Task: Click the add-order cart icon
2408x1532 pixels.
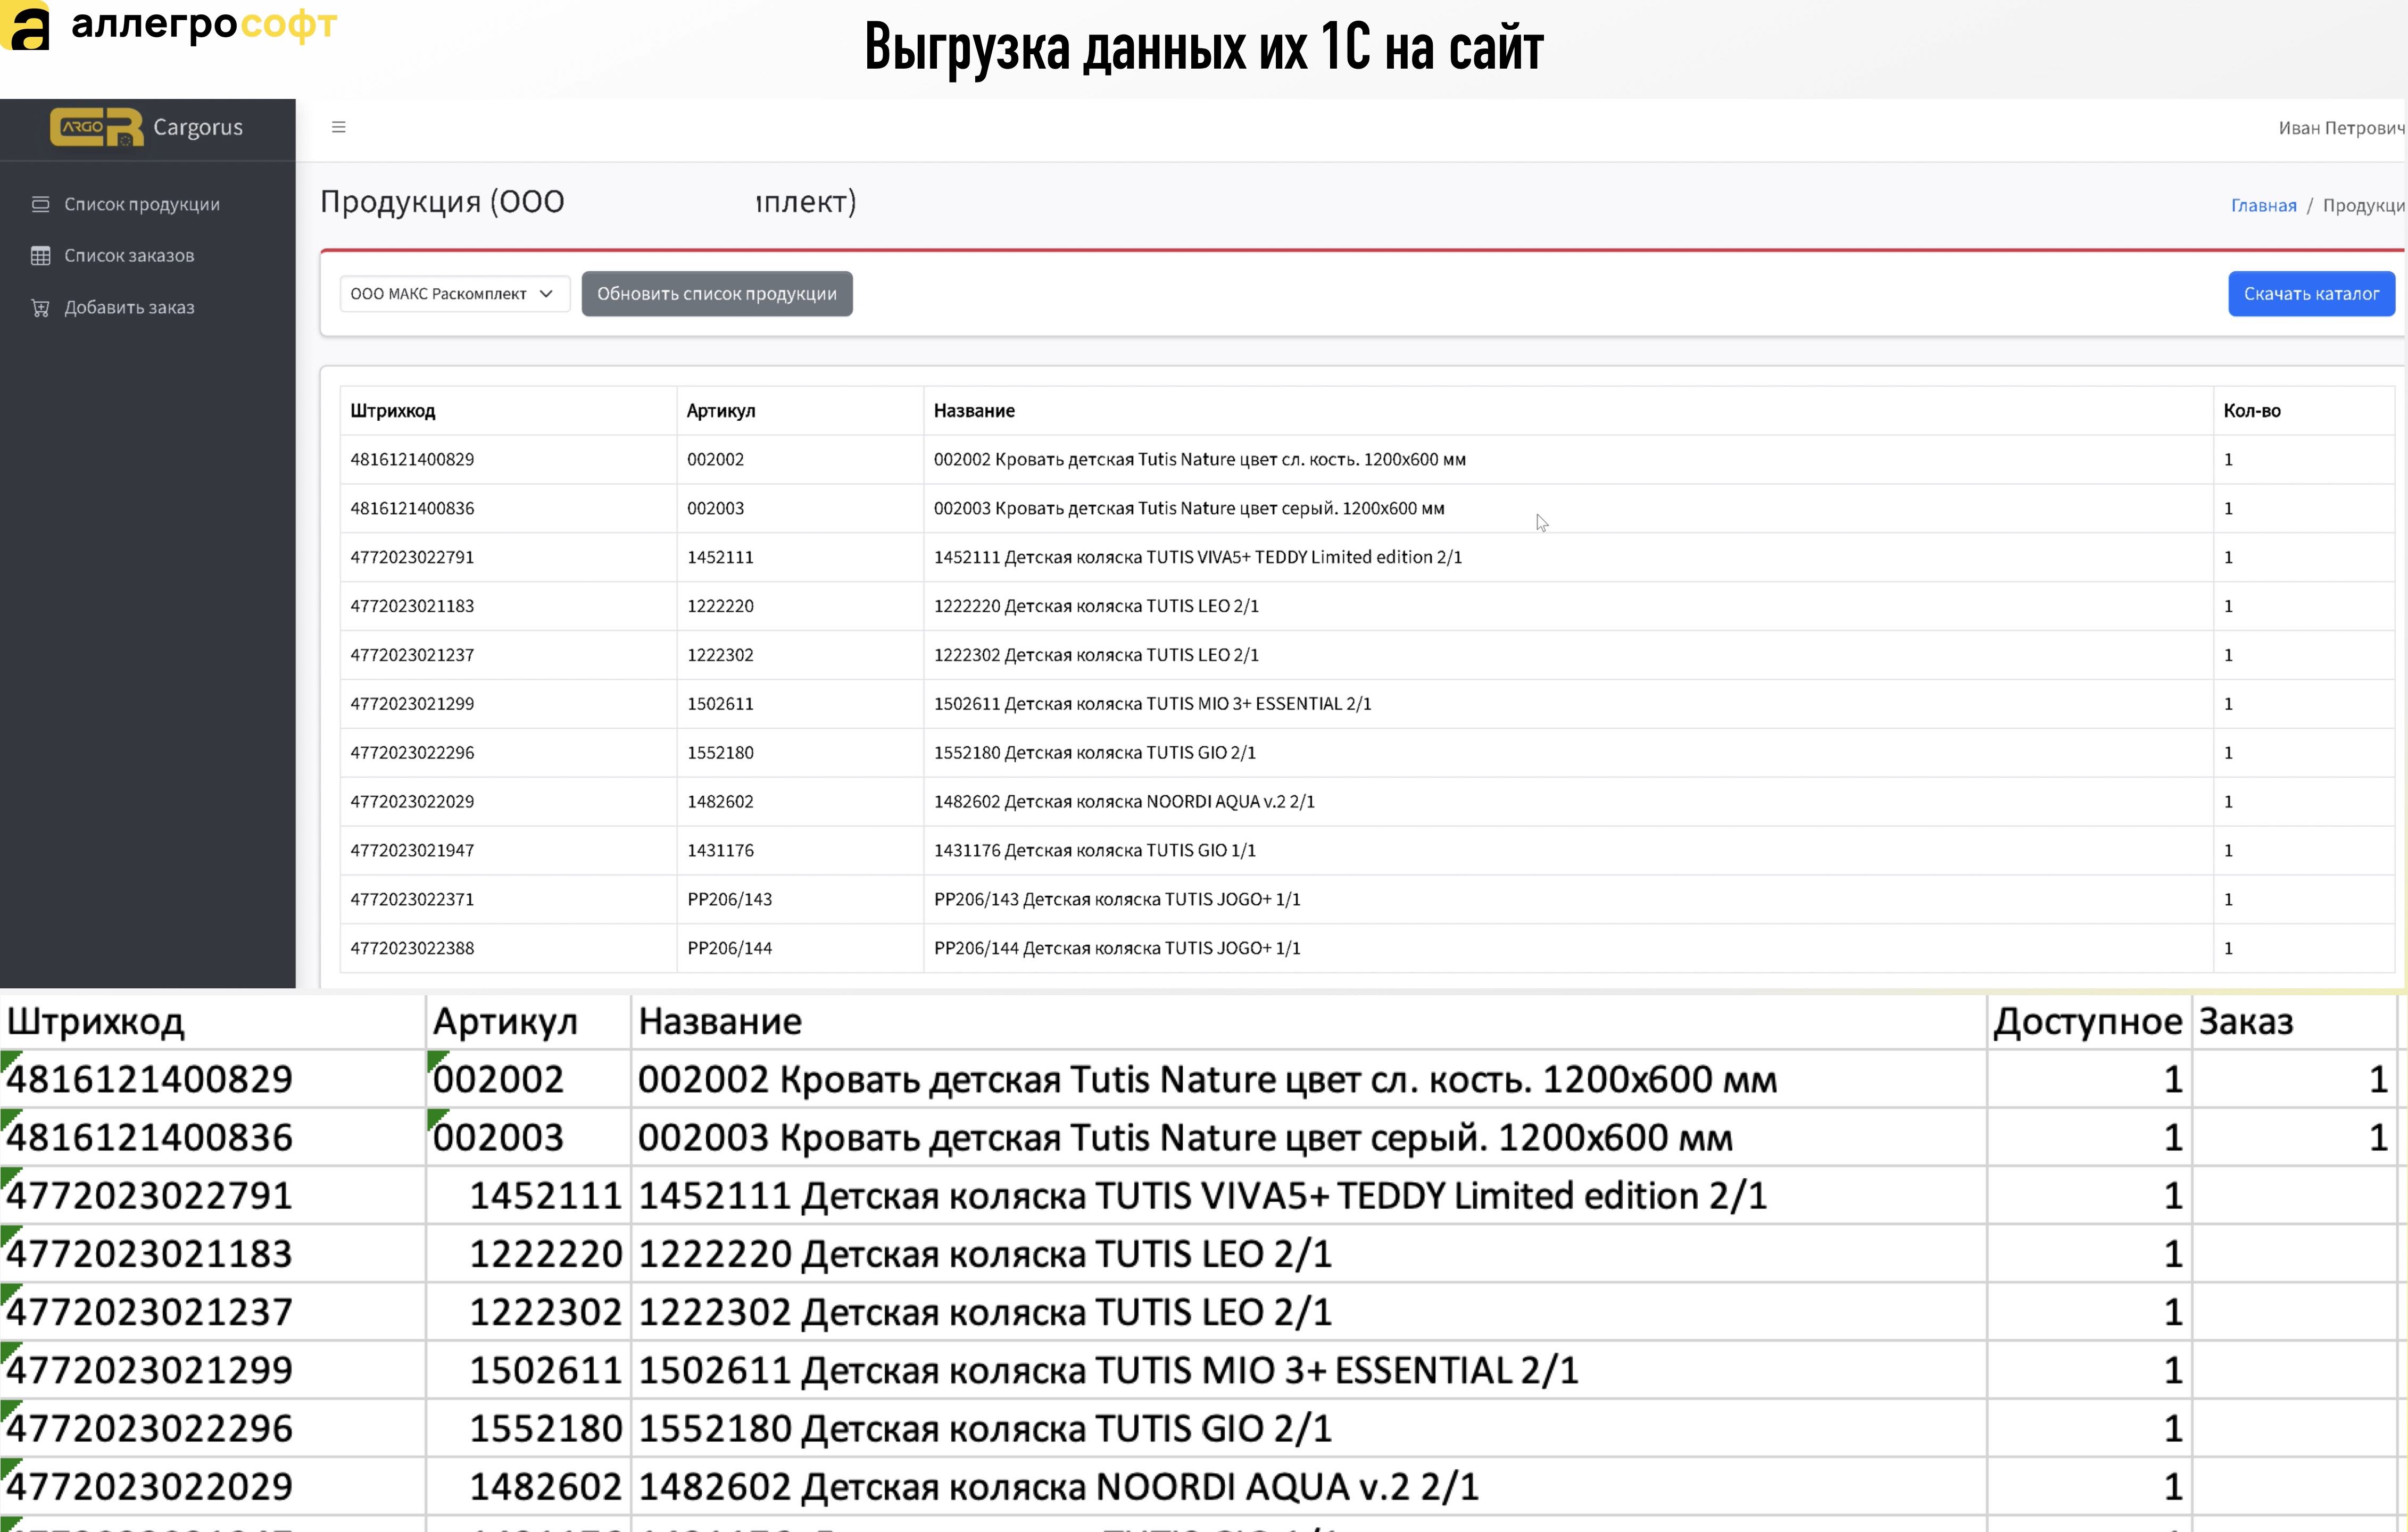Action: point(40,308)
